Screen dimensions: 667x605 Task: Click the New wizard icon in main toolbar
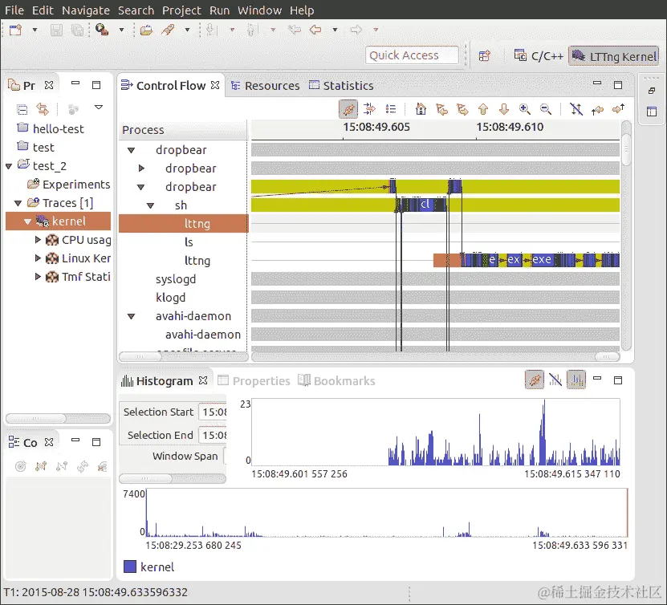tap(16, 30)
